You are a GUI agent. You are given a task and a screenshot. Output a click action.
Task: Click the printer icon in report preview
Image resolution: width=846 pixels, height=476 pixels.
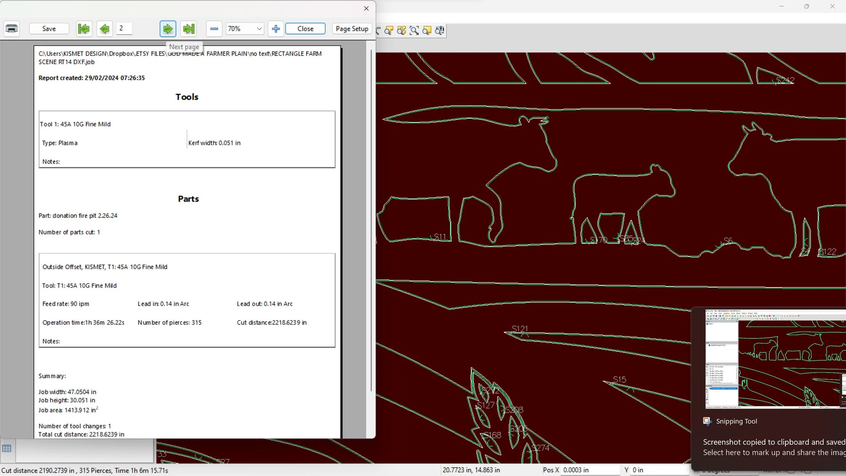(x=12, y=29)
